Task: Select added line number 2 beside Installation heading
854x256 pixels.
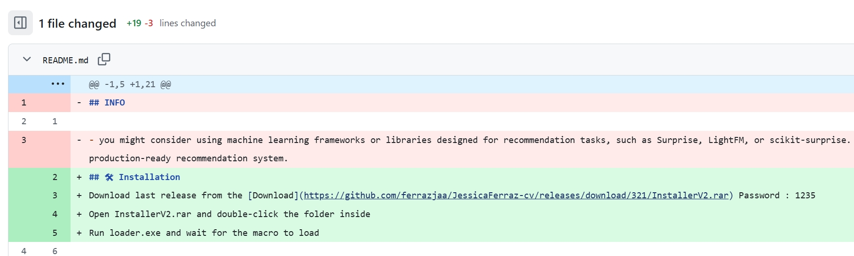Action: [55, 177]
